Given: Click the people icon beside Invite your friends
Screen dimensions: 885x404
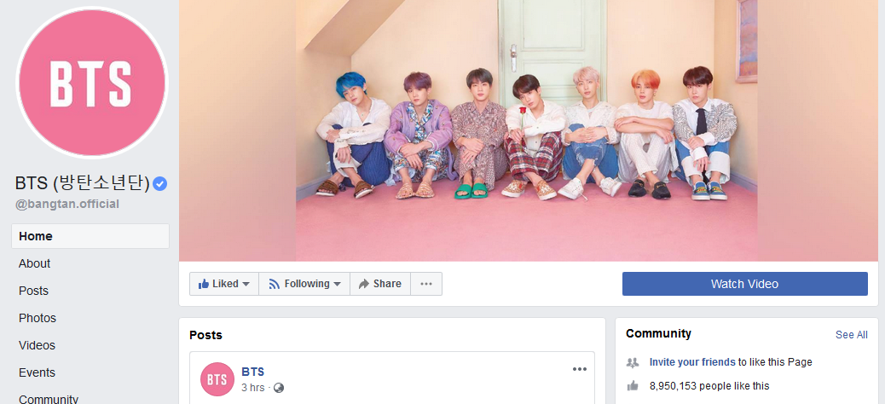Looking at the screenshot, I should click(633, 362).
